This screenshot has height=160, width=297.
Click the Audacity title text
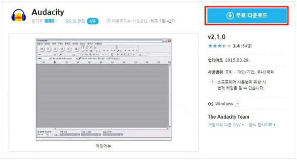click(x=48, y=12)
